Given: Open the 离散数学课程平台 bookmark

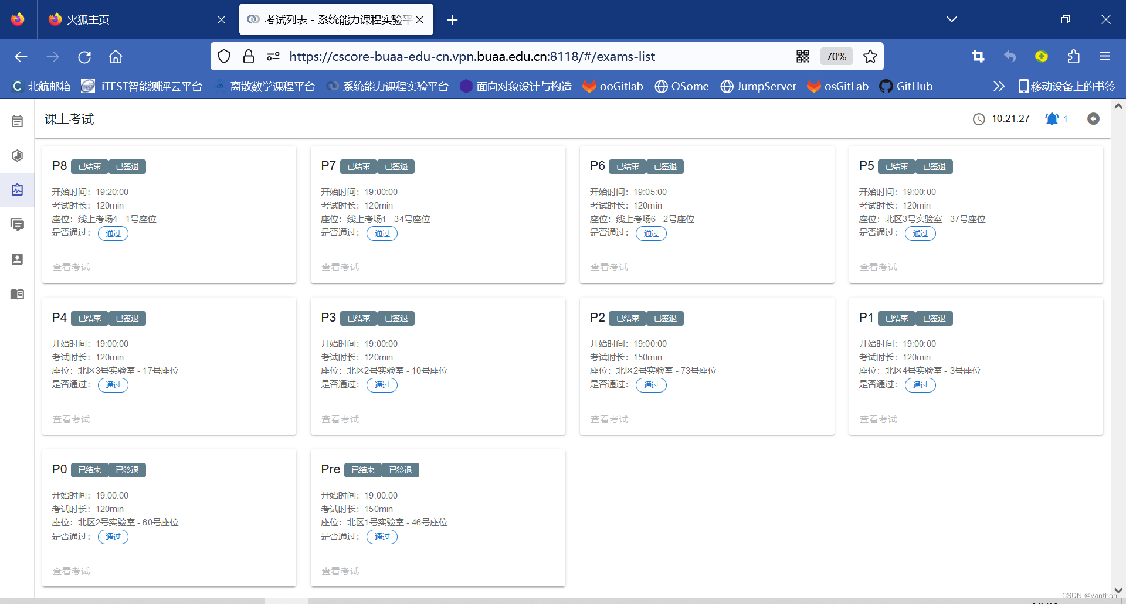Looking at the screenshot, I should (265, 87).
